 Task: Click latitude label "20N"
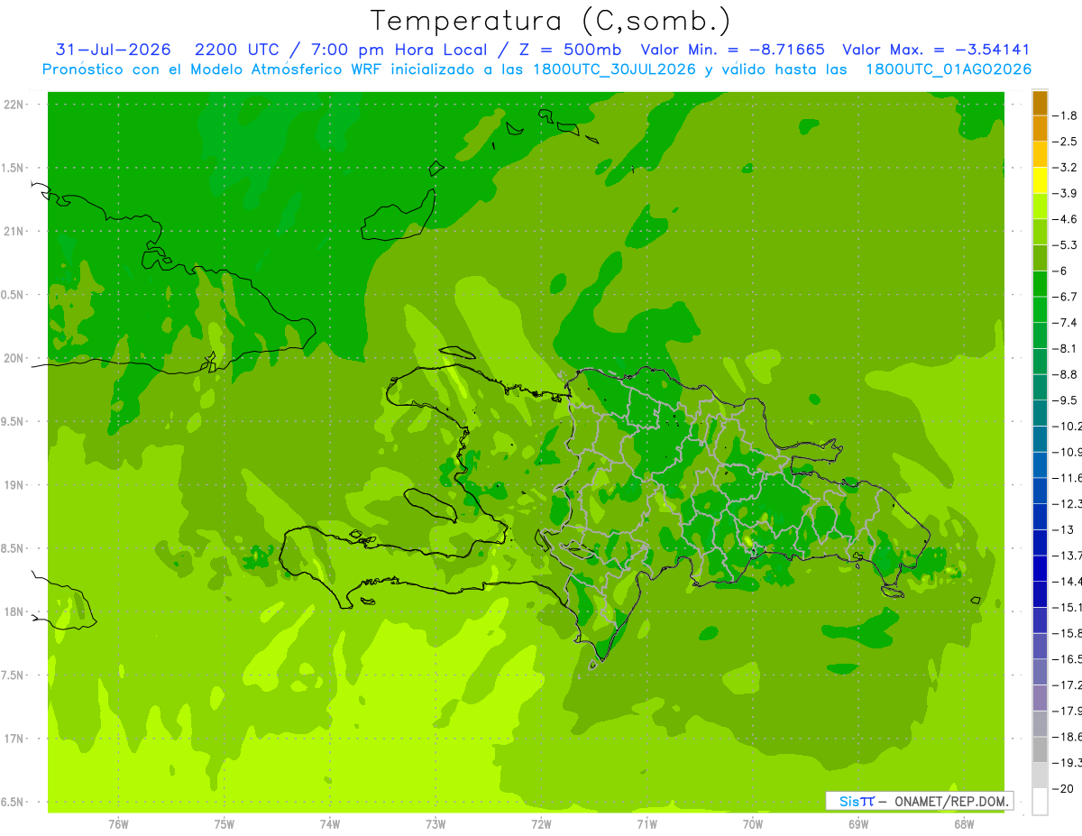pos(14,358)
